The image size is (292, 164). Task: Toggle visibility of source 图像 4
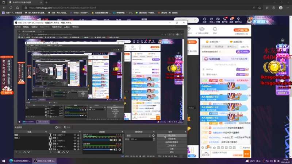75,138
